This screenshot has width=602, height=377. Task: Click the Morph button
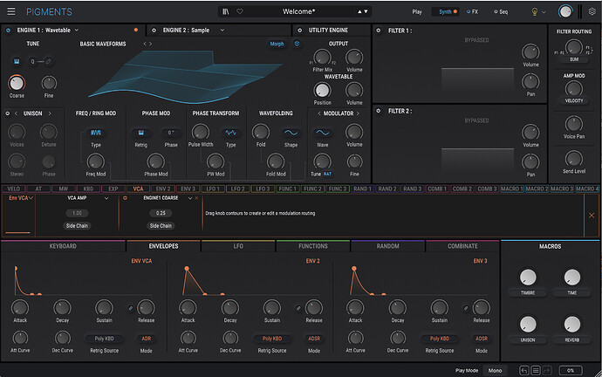[277, 44]
